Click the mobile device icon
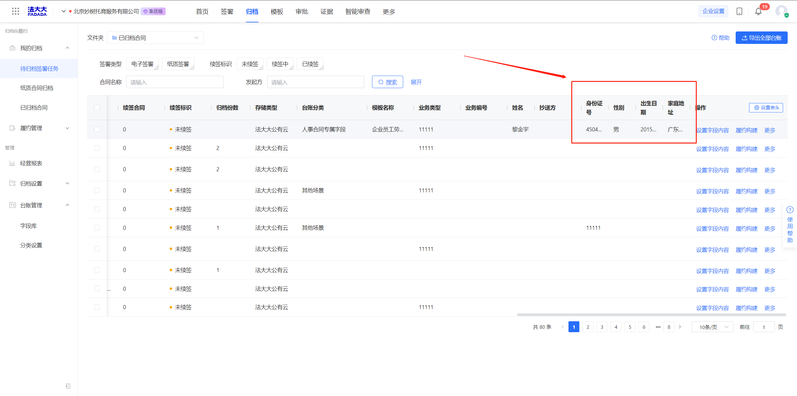The height and width of the screenshot is (396, 797). (x=739, y=12)
